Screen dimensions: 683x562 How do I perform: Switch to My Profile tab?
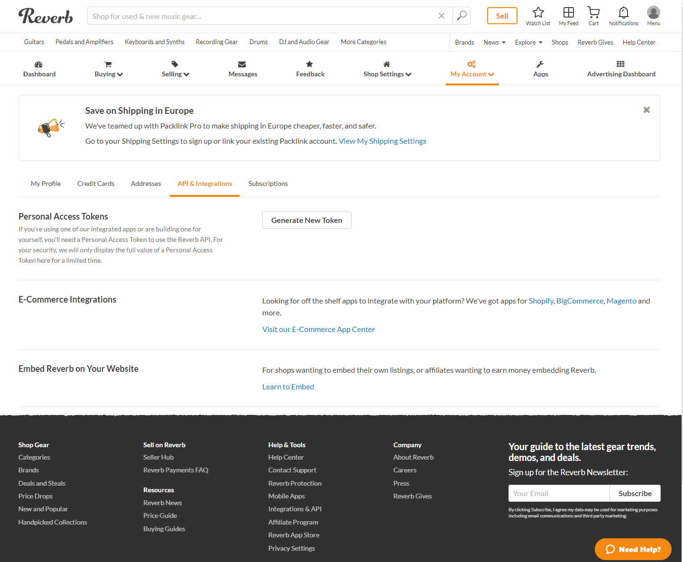coord(46,184)
